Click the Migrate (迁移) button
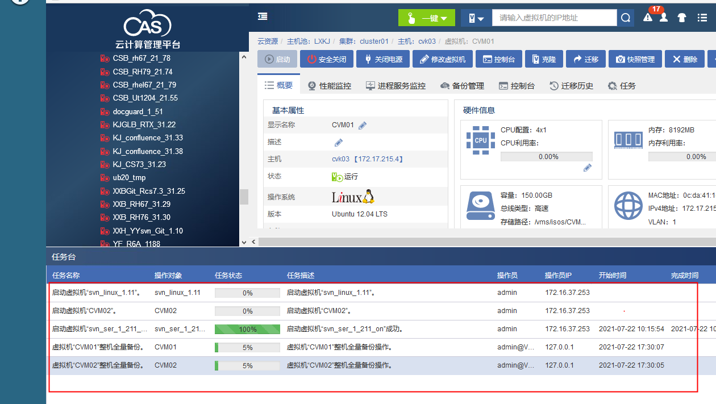 tap(586, 59)
